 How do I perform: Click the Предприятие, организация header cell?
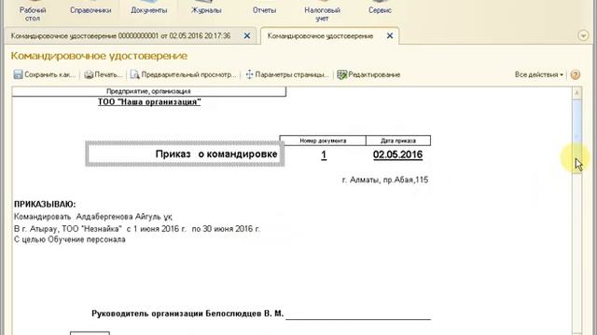point(149,91)
